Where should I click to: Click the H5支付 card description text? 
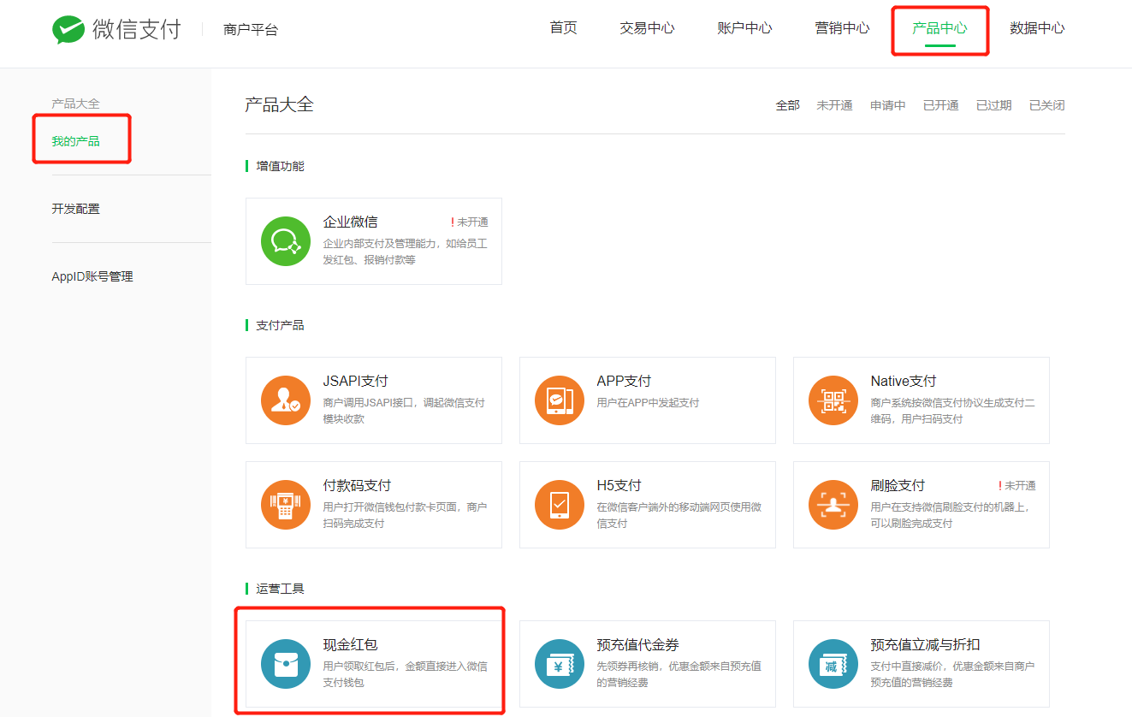click(x=679, y=515)
